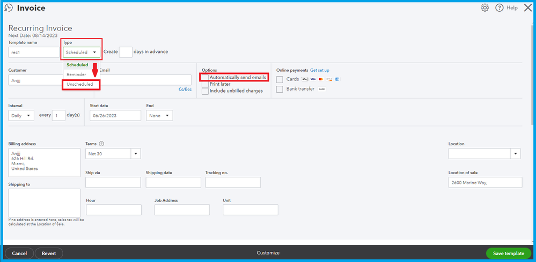
Task: Click the Revert button
Action: click(x=49, y=253)
